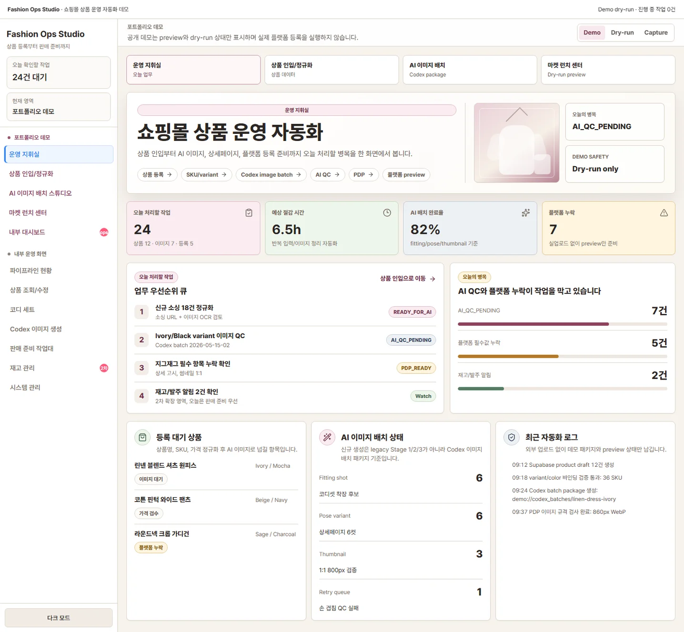684x632 pixels.
Task: Open 내부 대시보드 in sidebar
Action: [59, 232]
